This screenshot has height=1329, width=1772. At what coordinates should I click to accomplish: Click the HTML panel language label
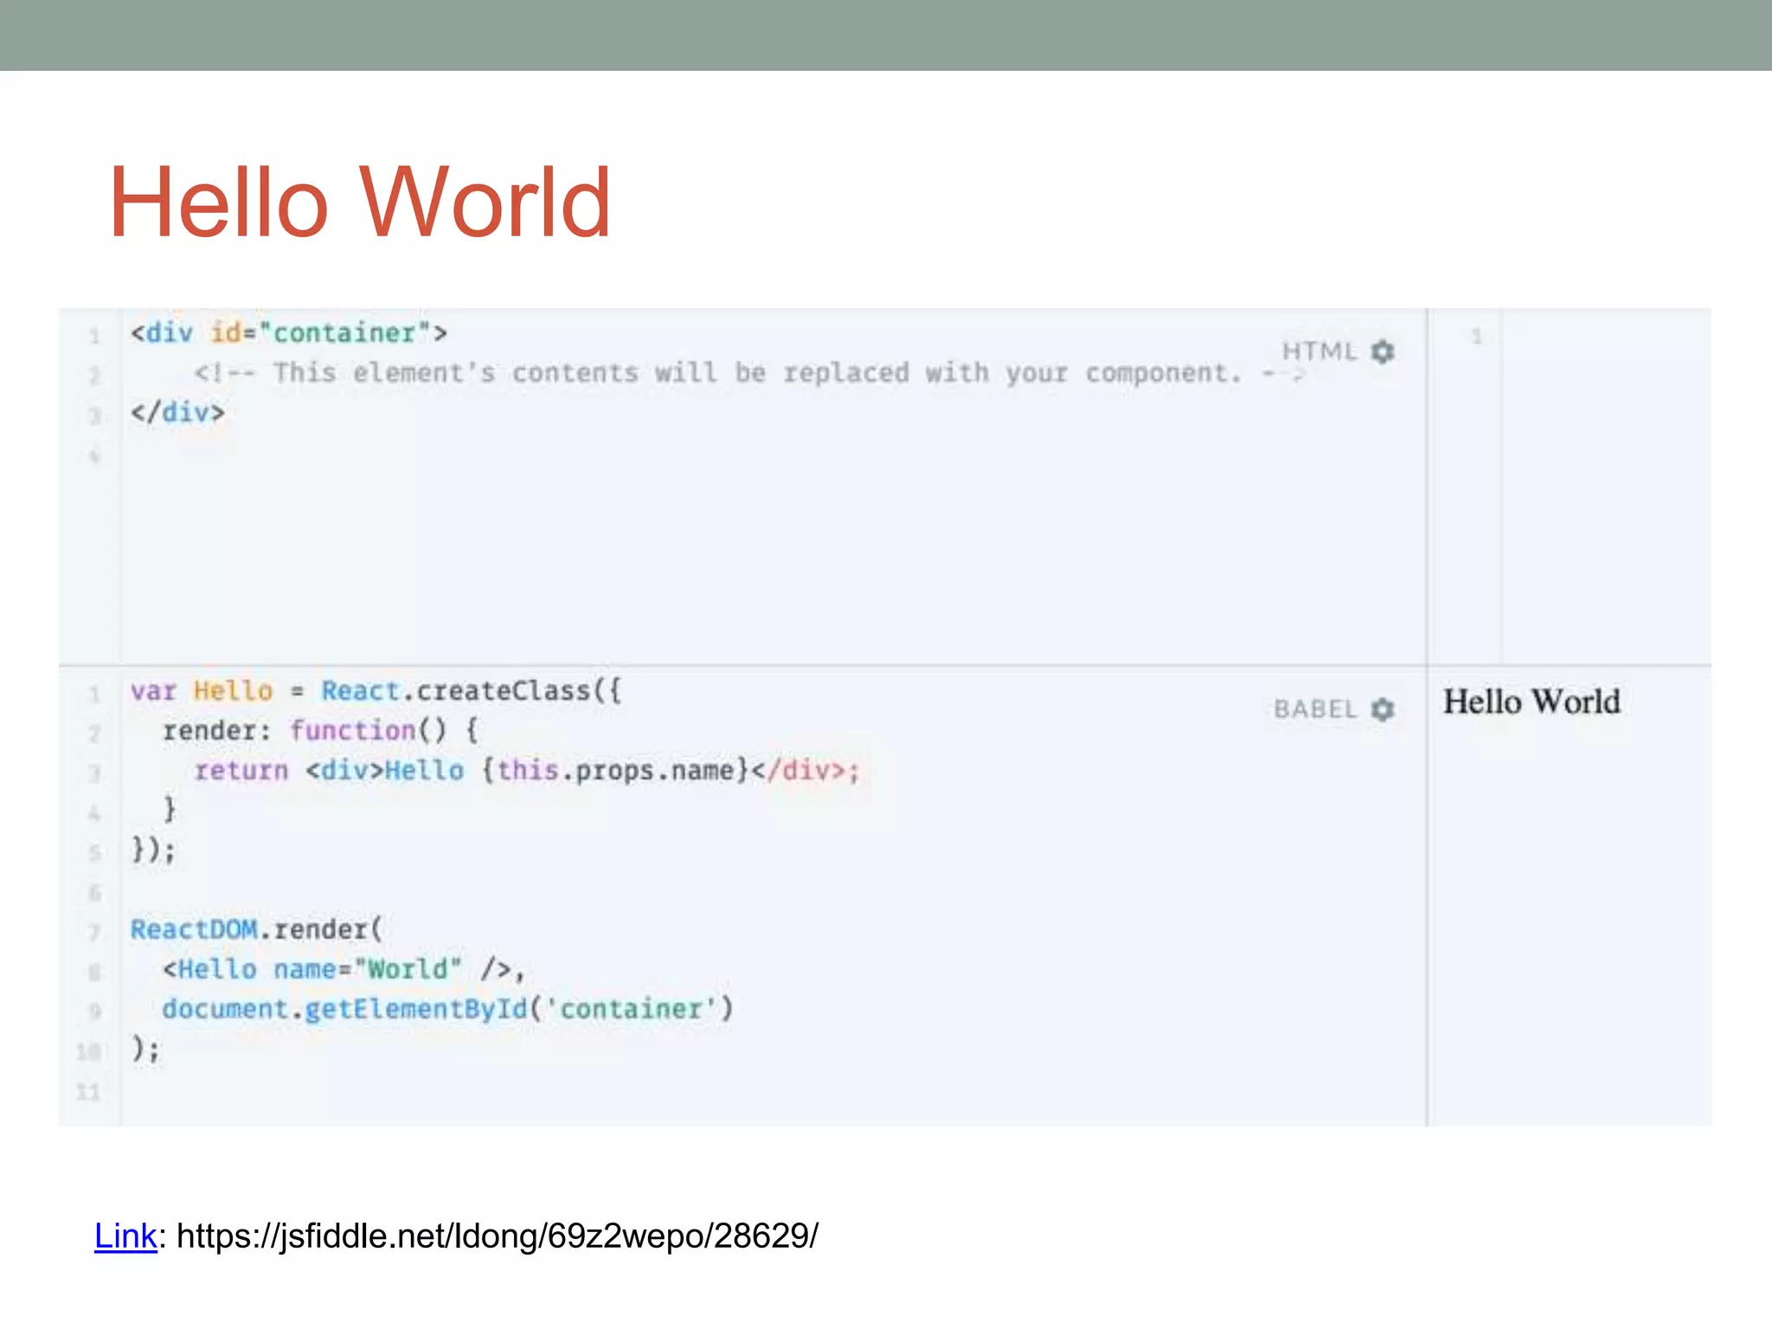1319,351
